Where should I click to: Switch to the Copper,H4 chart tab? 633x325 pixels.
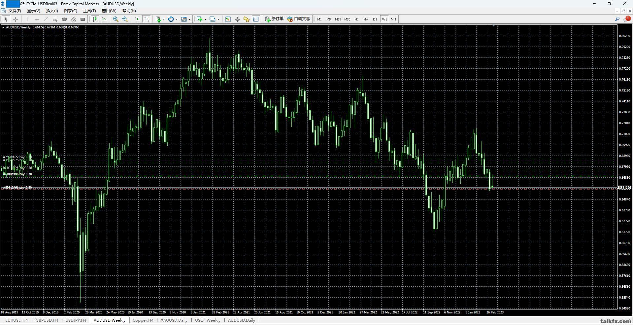[143, 320]
